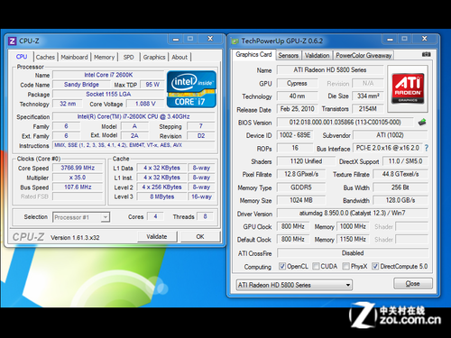Switch to the Mainboard tab
Viewport: 451px width, 338px height.
point(74,57)
